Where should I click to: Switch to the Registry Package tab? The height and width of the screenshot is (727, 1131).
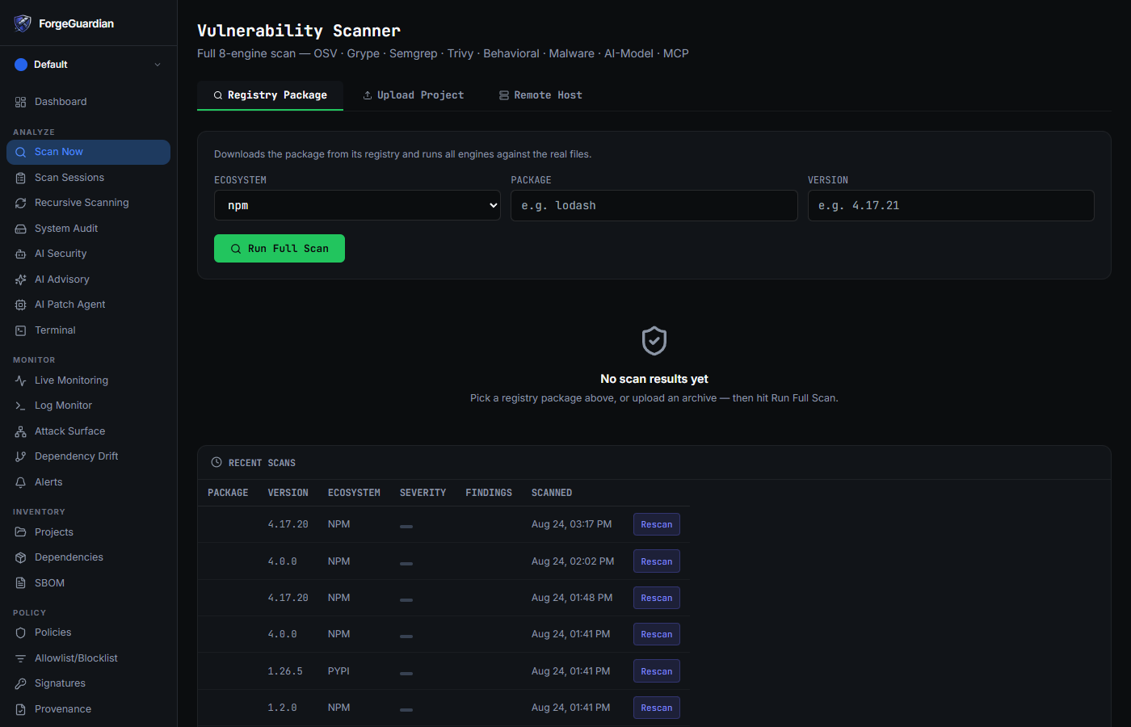270,95
